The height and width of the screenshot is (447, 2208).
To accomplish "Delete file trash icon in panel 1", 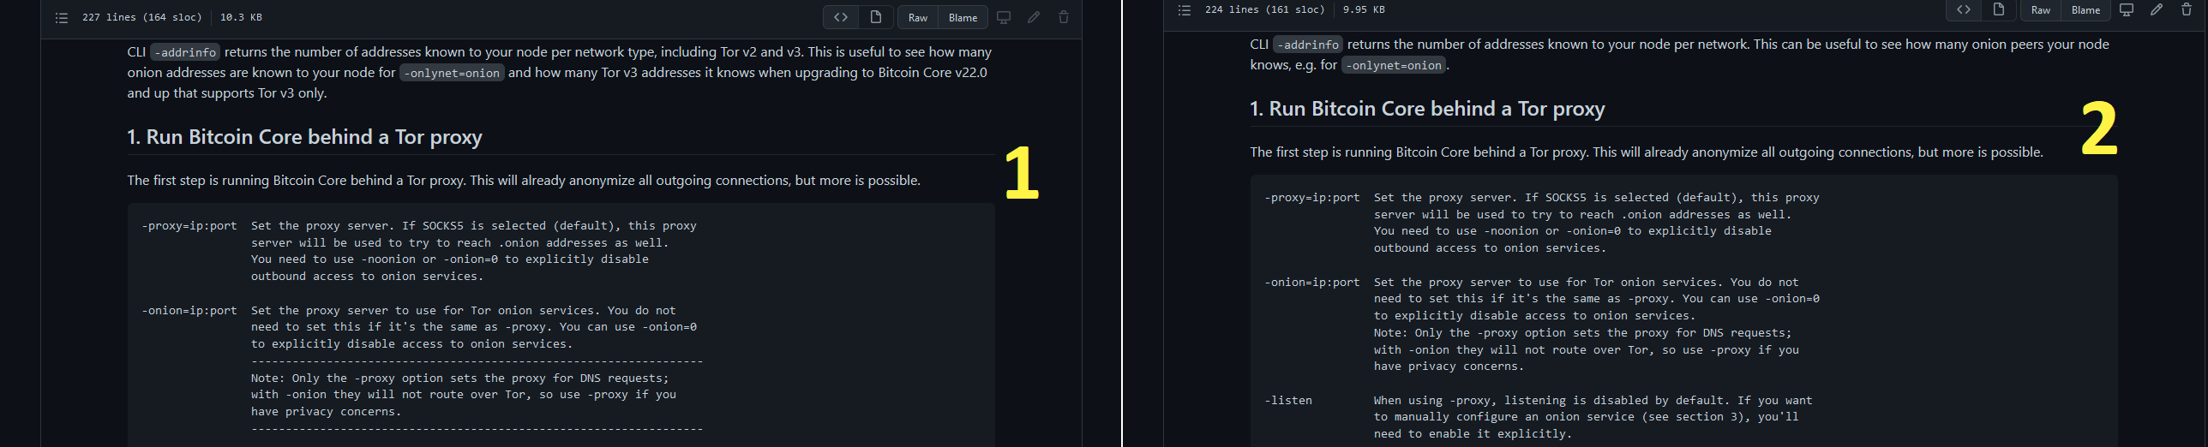I will tap(1064, 17).
